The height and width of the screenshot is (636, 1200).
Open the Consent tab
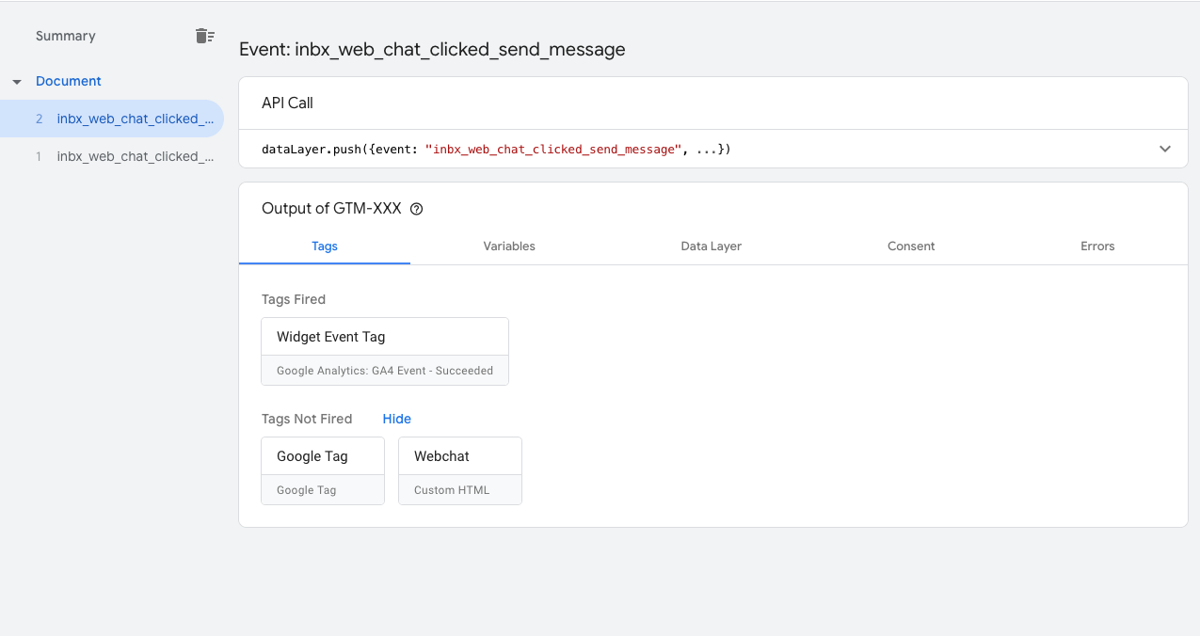(911, 246)
